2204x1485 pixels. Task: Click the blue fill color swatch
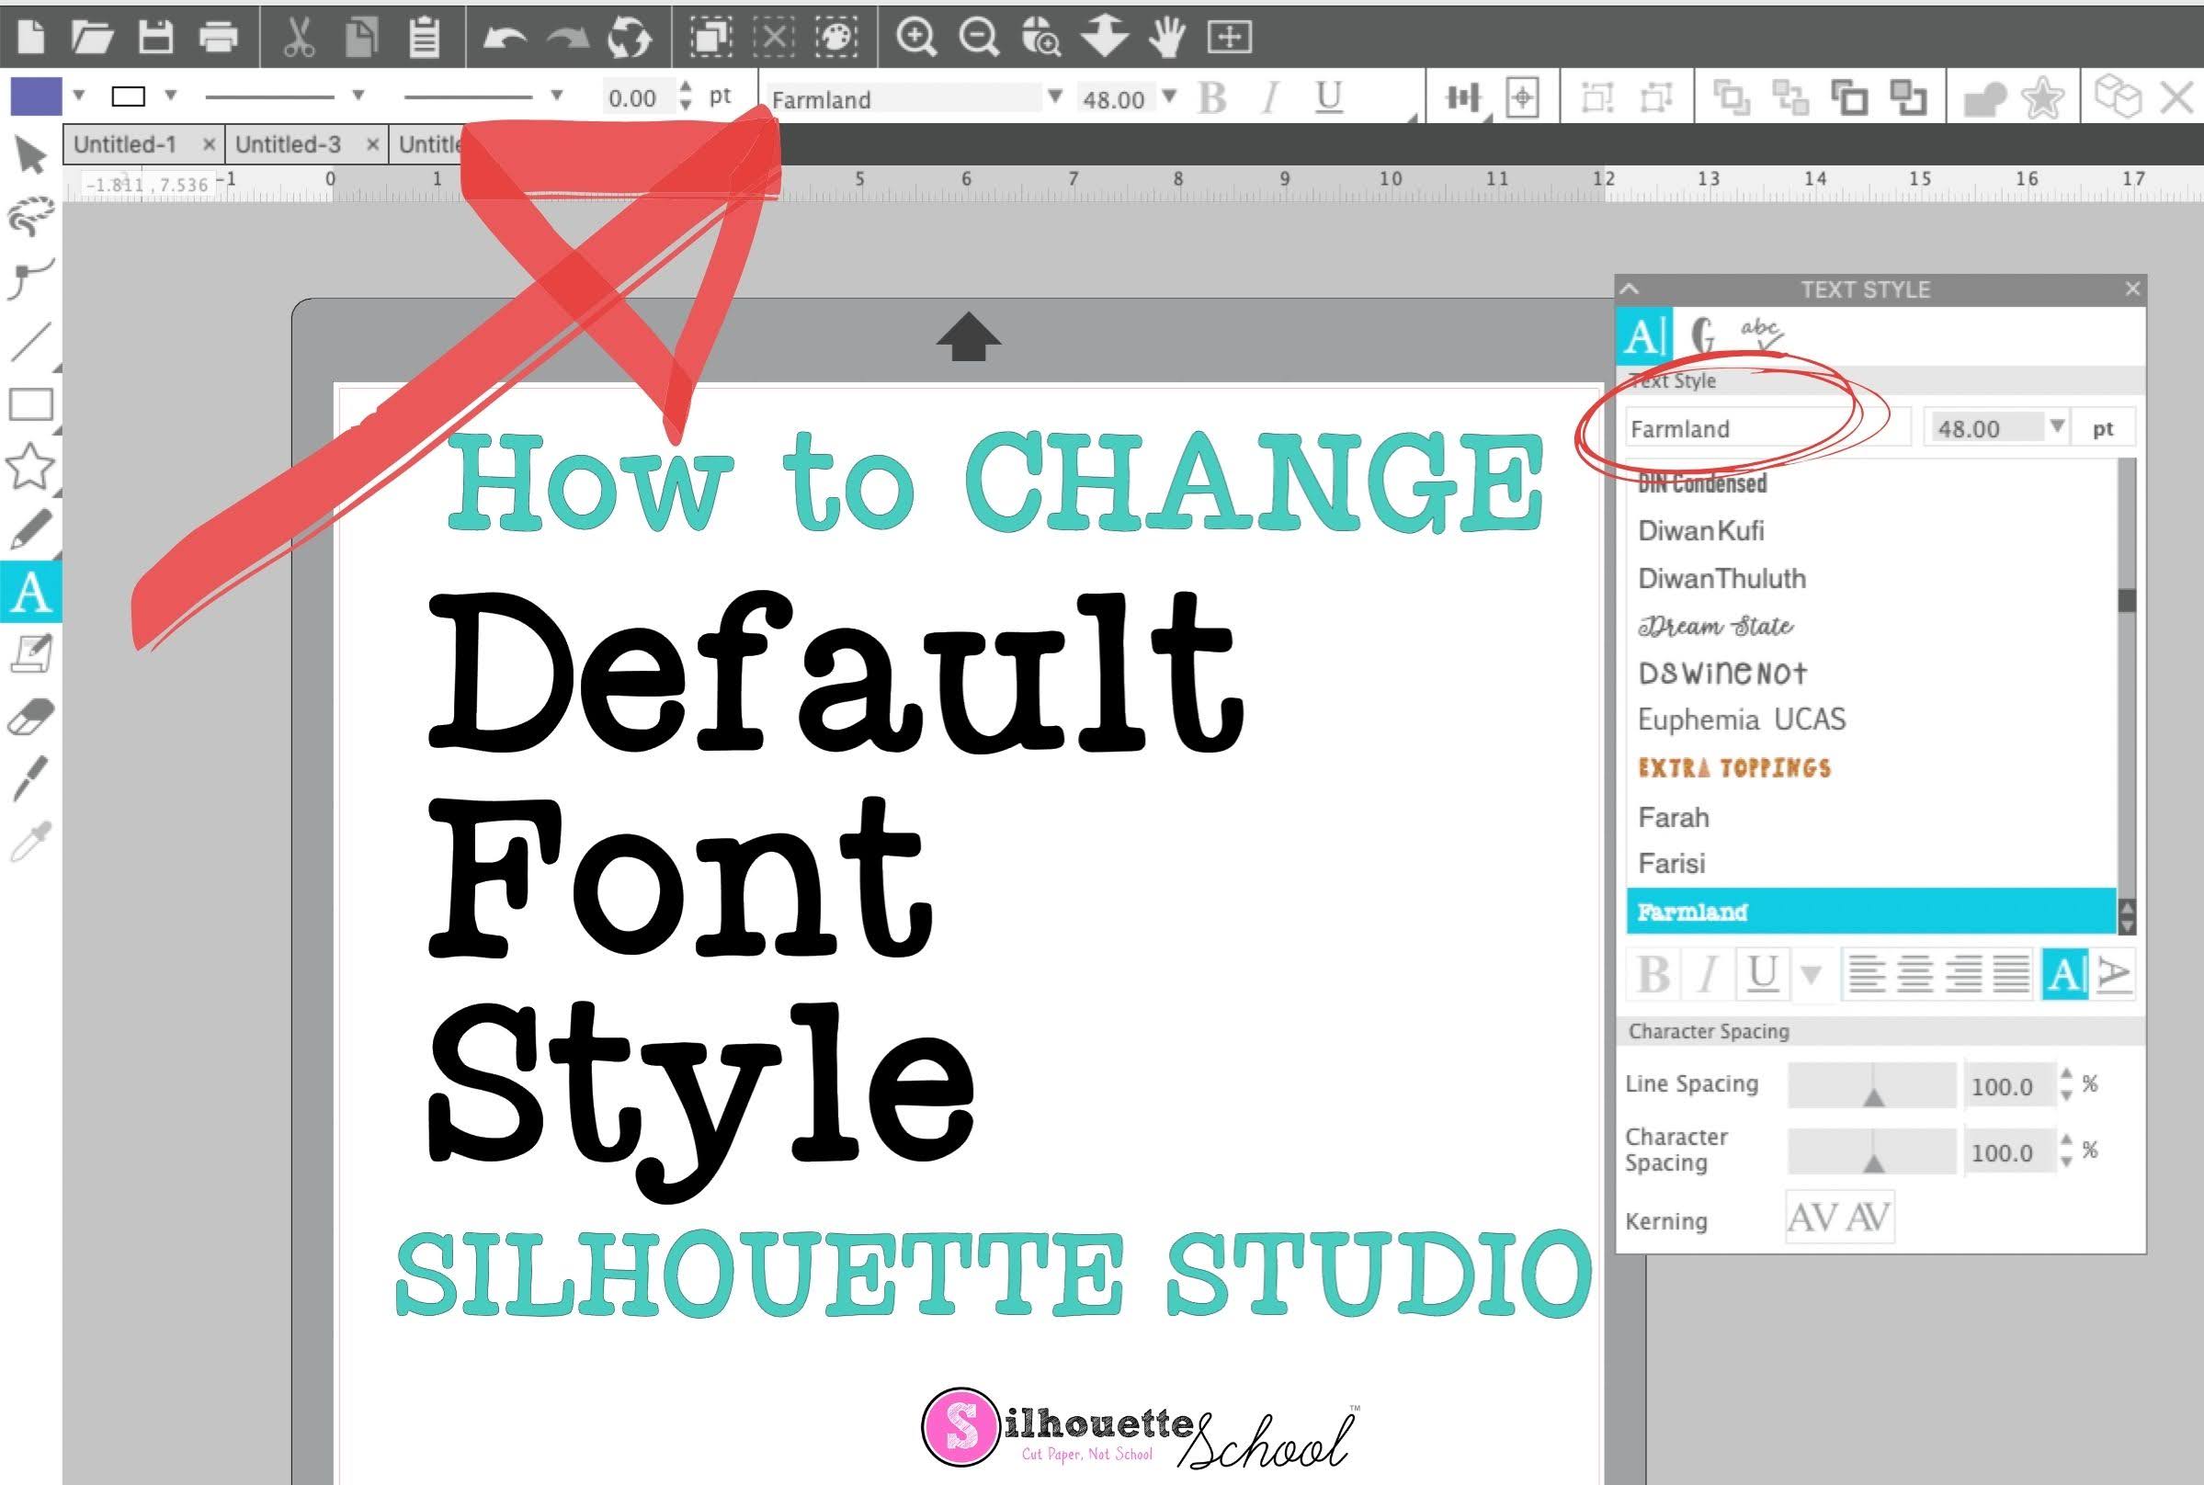tap(35, 96)
